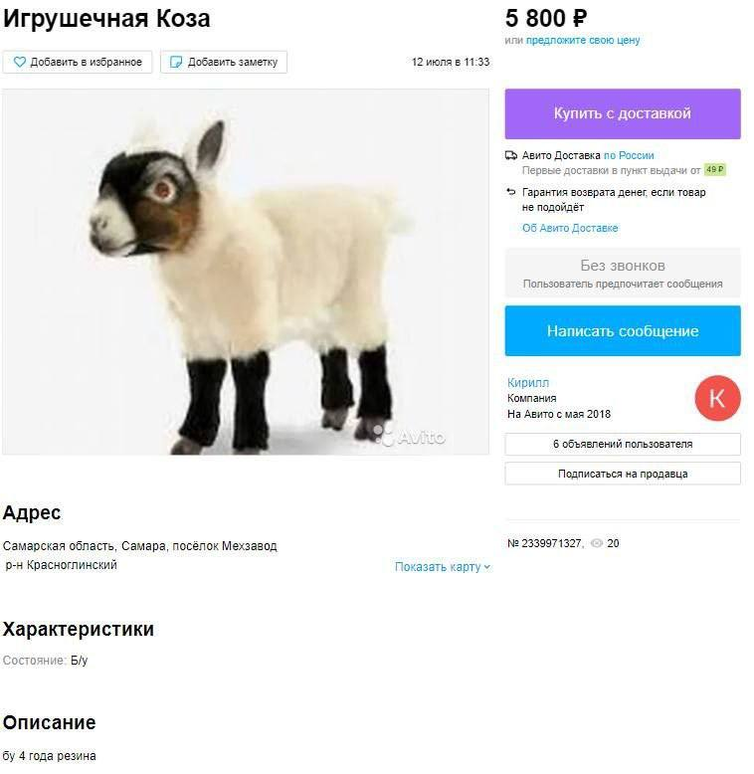Open seller avatar with letter K
Image resolution: width=754 pixels, height=774 pixels.
pyautogui.click(x=717, y=398)
